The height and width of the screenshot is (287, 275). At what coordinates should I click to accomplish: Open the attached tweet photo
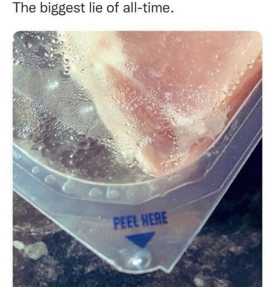click(x=138, y=159)
